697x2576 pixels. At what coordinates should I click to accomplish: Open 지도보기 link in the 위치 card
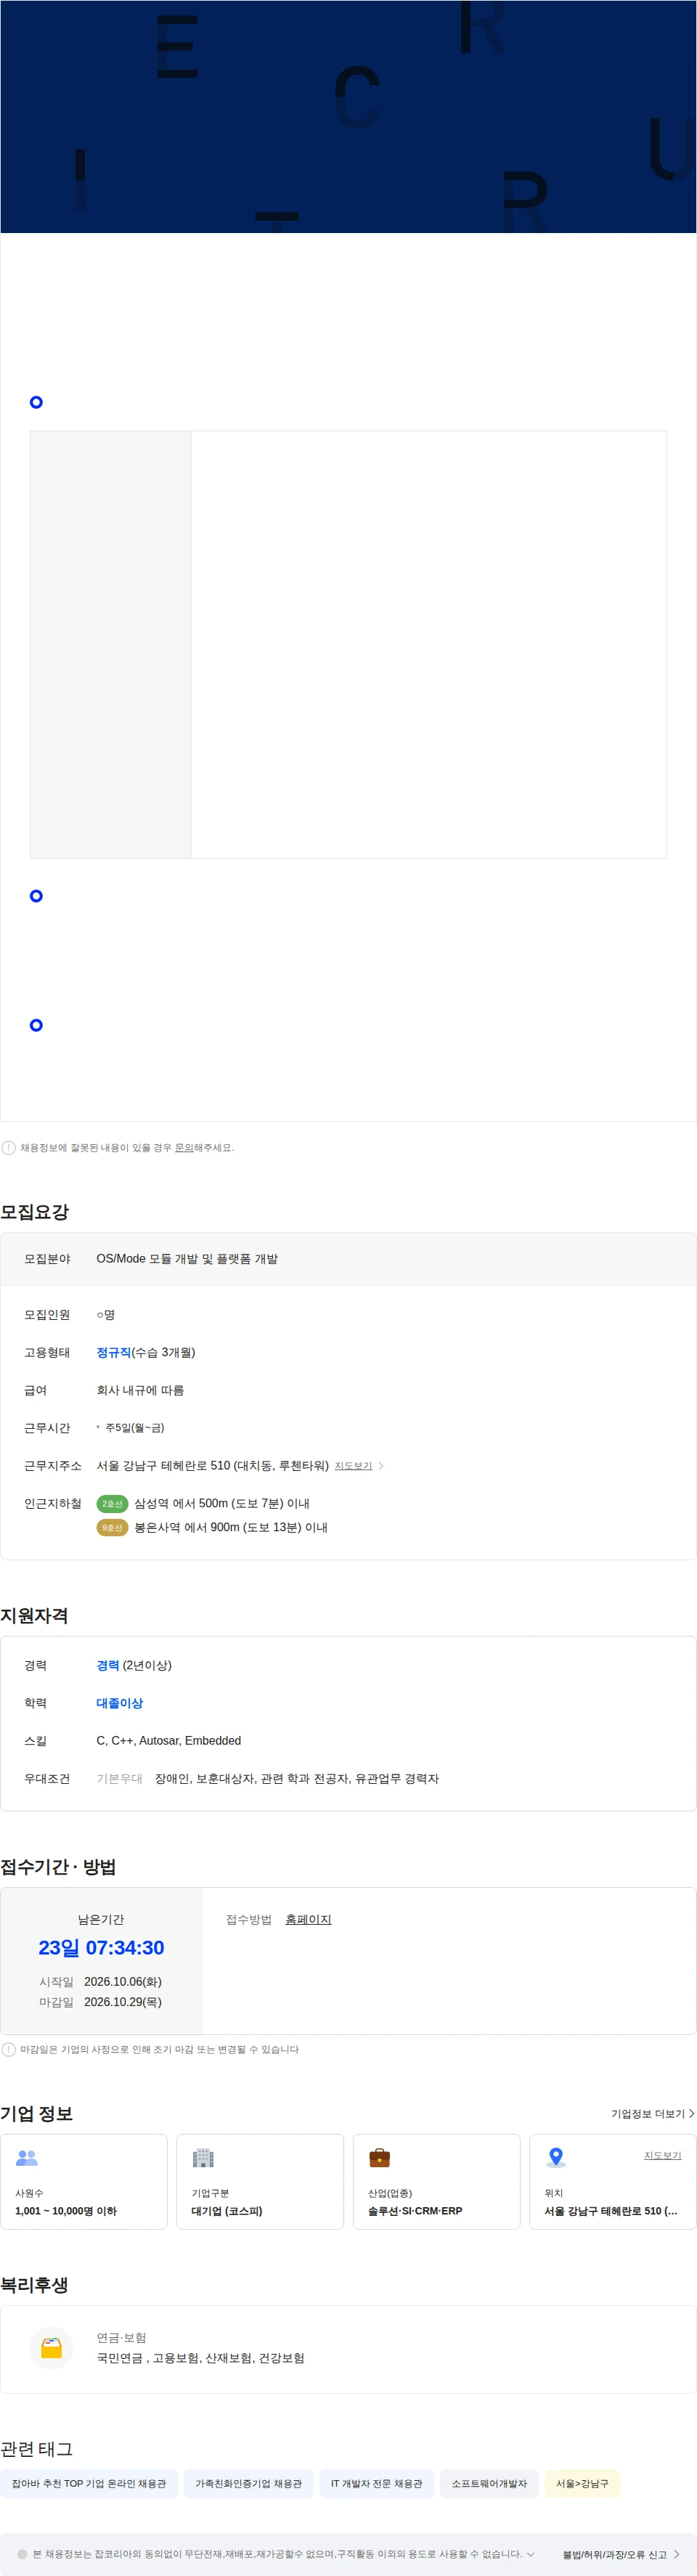tap(662, 2155)
